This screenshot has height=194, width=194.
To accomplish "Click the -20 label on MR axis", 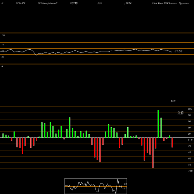I will tap(189, 146).
